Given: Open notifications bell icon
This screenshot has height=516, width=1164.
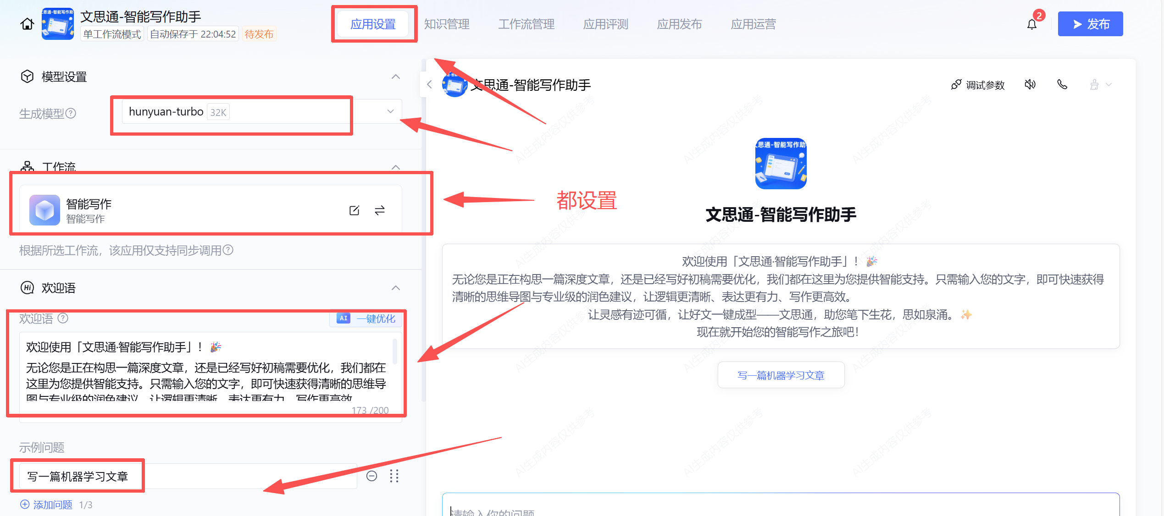Looking at the screenshot, I should coord(1032,24).
